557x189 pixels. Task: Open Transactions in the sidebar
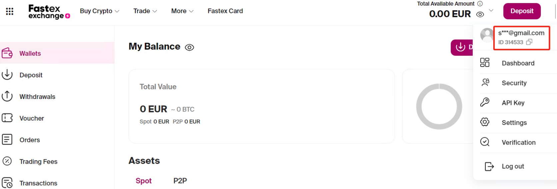(38, 183)
